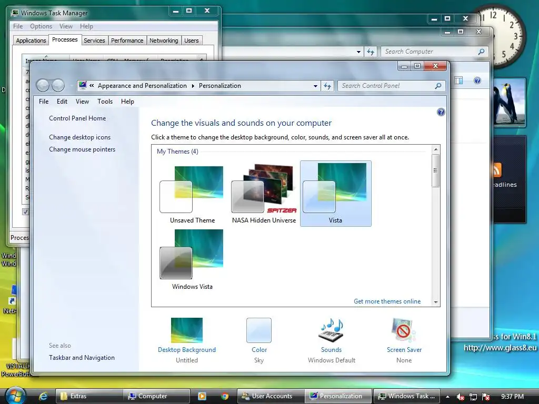Open Taskbar and Navigation link
539x404 pixels.
click(x=82, y=358)
